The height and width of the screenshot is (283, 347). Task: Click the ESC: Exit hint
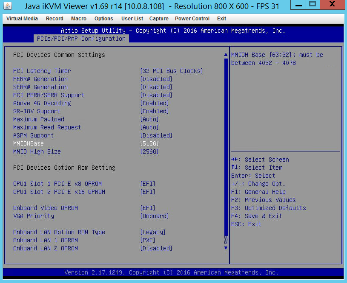click(247, 224)
